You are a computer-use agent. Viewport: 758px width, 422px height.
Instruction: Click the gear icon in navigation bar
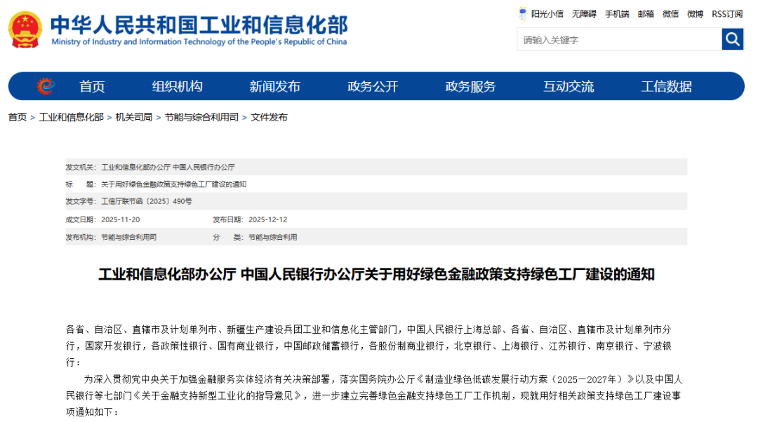coord(45,86)
